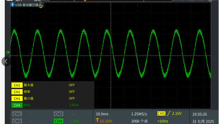The width and height of the screenshot is (219, 124).
Task: Click the rising edge trigger slope icon
Action: [169, 113]
